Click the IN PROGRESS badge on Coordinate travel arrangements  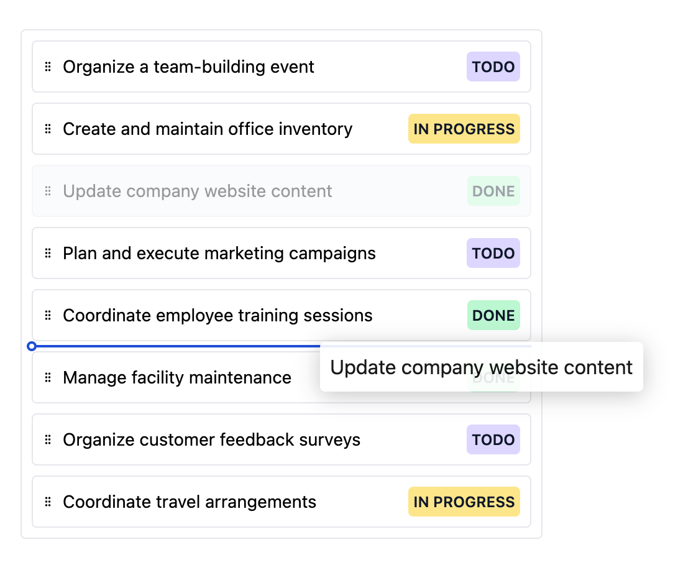click(x=464, y=502)
